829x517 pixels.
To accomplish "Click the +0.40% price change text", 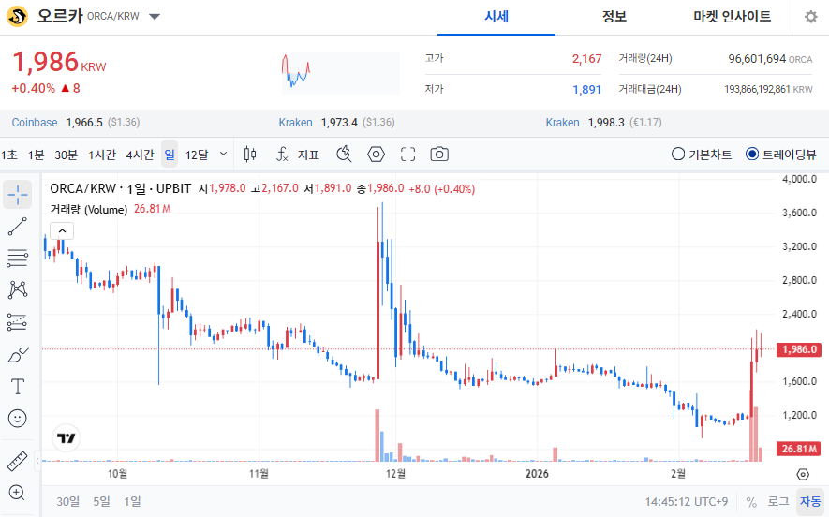I will coord(34,88).
